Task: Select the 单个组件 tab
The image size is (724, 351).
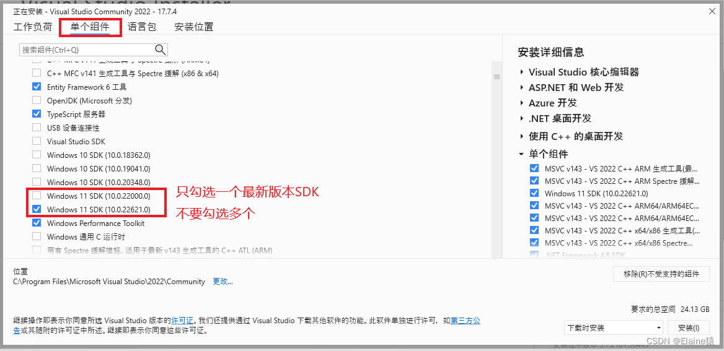Action: 90,27
